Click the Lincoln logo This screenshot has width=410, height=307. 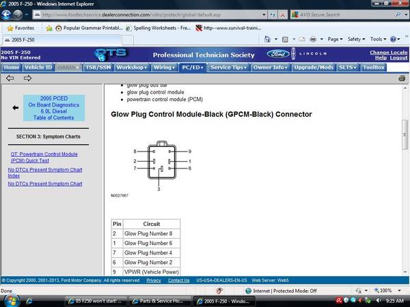click(309, 53)
